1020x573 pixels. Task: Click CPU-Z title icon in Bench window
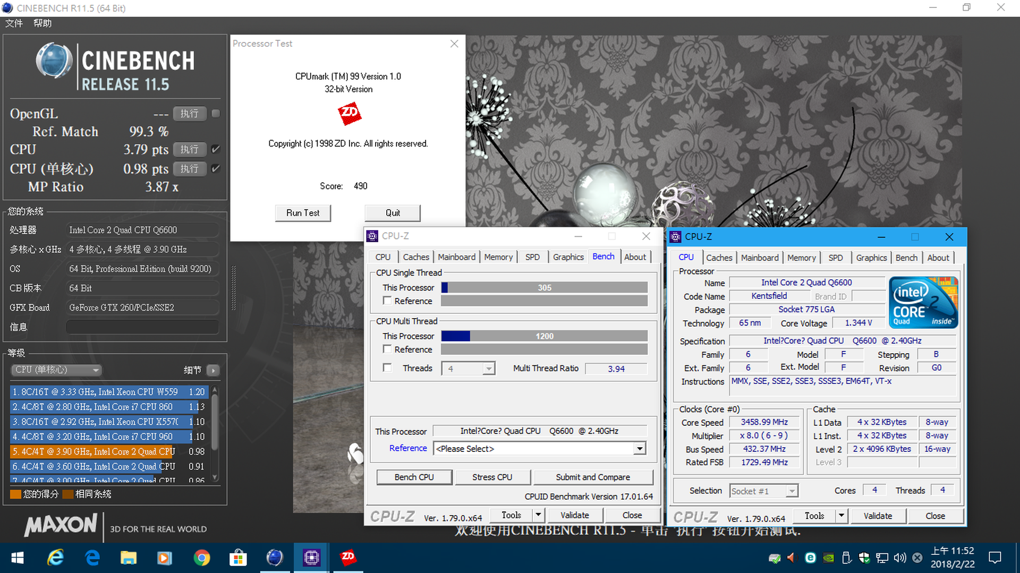pyautogui.click(x=372, y=236)
